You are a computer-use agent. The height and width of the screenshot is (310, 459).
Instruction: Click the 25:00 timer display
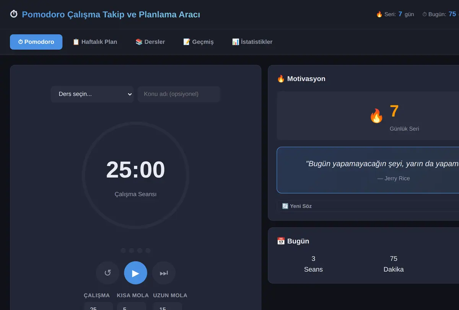135,170
